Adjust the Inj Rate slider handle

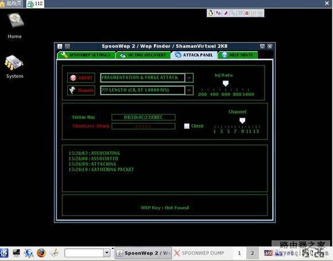226,83
